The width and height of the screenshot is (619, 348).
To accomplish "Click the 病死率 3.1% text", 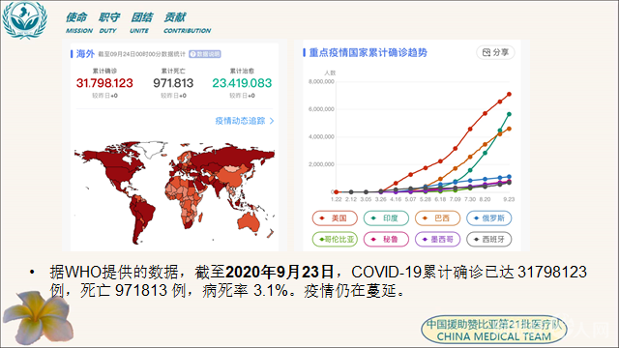I will [245, 291].
